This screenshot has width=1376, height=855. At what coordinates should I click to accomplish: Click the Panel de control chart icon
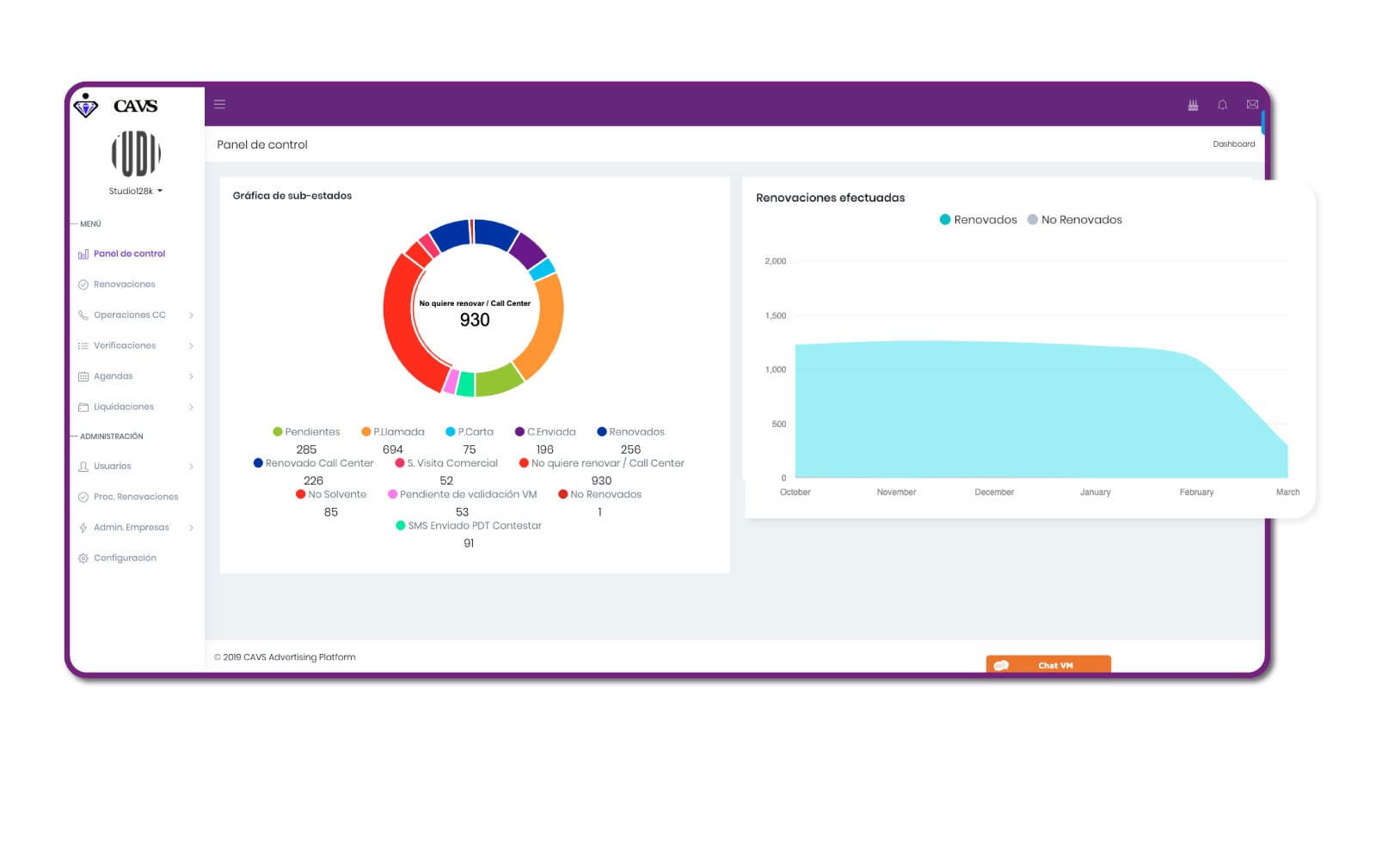pos(83,254)
